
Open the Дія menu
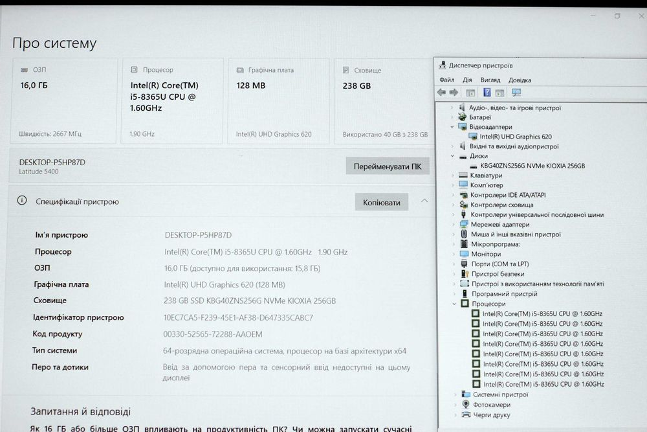pos(467,80)
